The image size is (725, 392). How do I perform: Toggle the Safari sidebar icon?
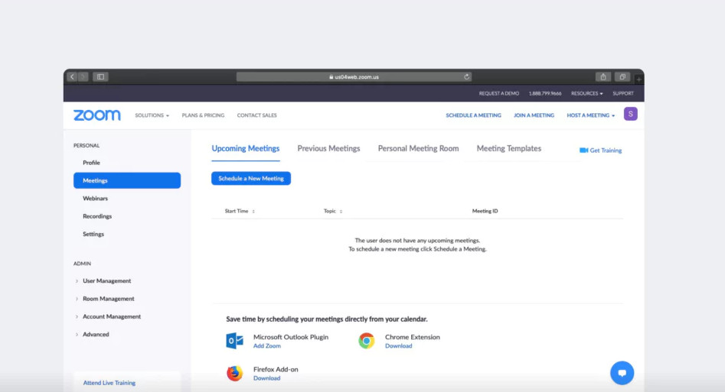tap(100, 76)
